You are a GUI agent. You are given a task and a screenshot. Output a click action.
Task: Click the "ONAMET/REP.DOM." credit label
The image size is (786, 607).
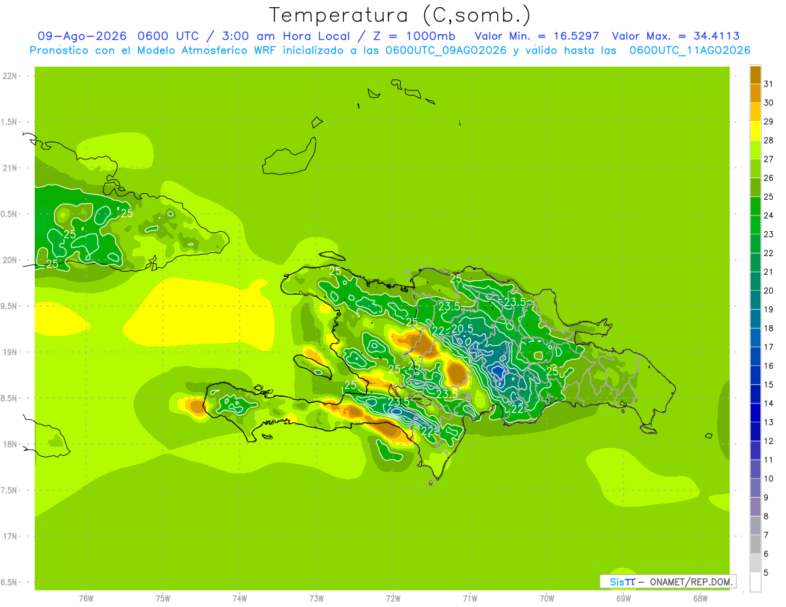pos(691,581)
